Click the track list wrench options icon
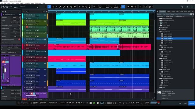The height and width of the screenshot is (109, 195). (x=24, y=12)
